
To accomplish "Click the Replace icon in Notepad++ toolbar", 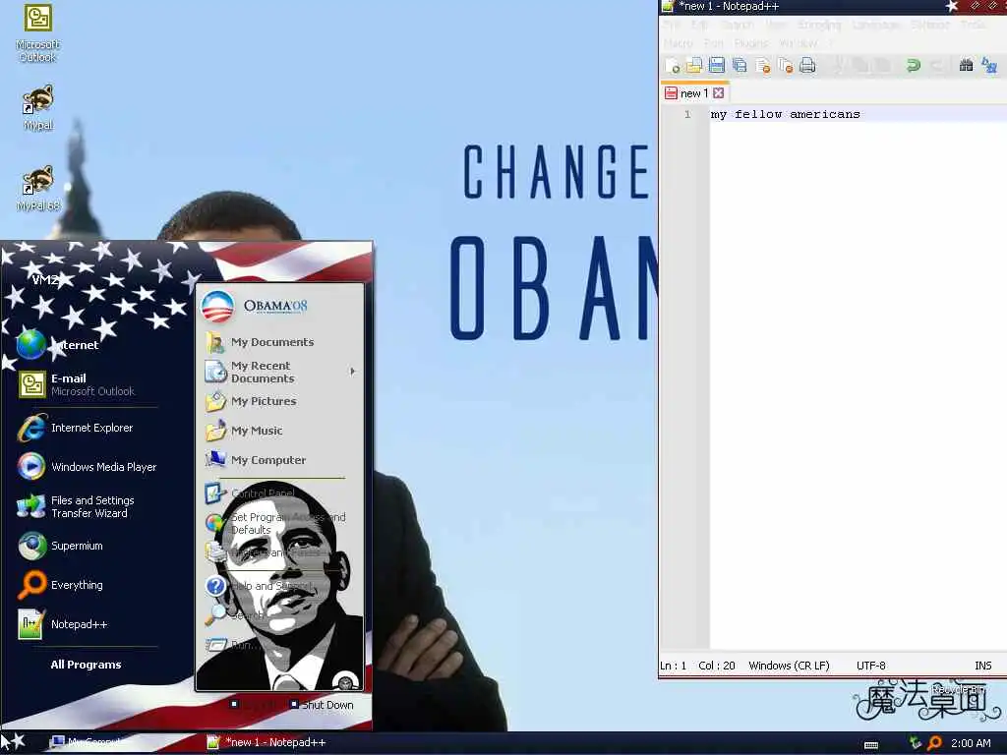I will point(989,65).
